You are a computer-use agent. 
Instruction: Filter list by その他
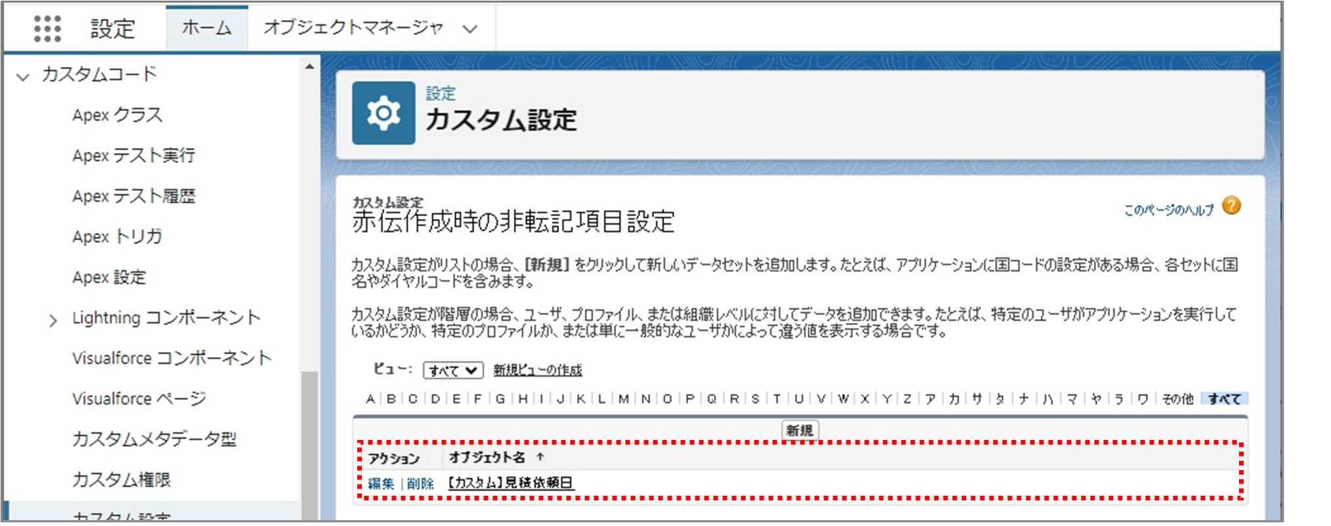click(1177, 399)
